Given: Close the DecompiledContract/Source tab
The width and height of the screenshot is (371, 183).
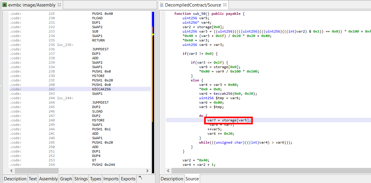Looking at the screenshot, I should tap(225, 5).
